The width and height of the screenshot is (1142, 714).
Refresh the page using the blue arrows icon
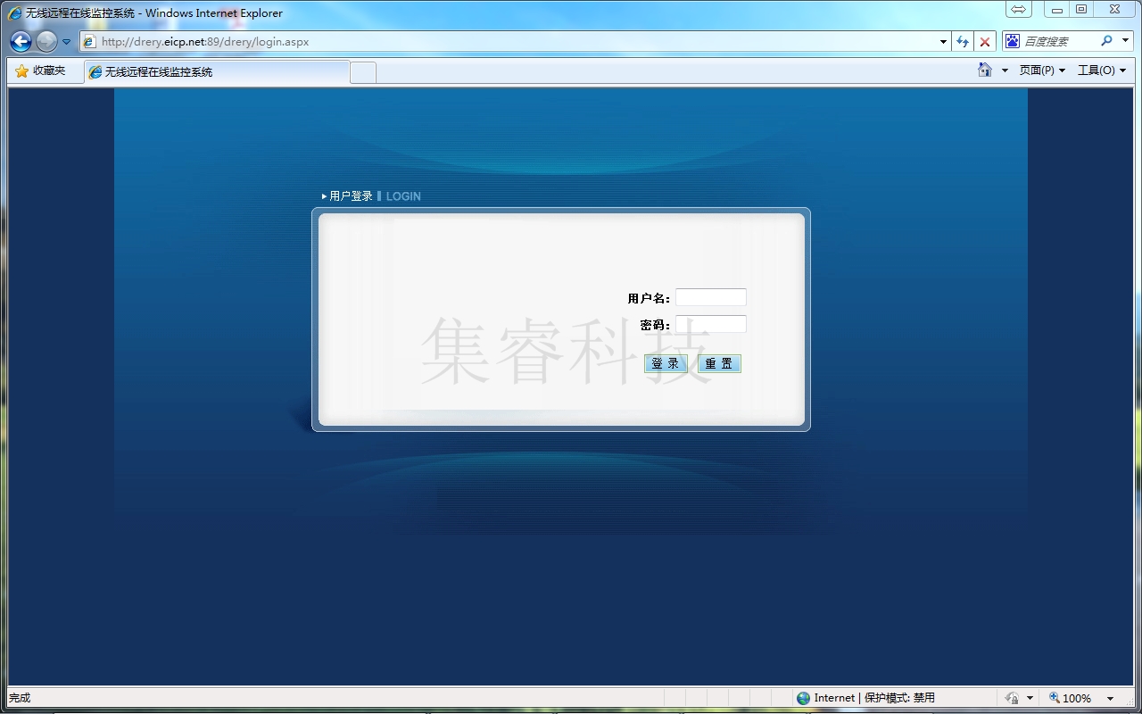[963, 42]
